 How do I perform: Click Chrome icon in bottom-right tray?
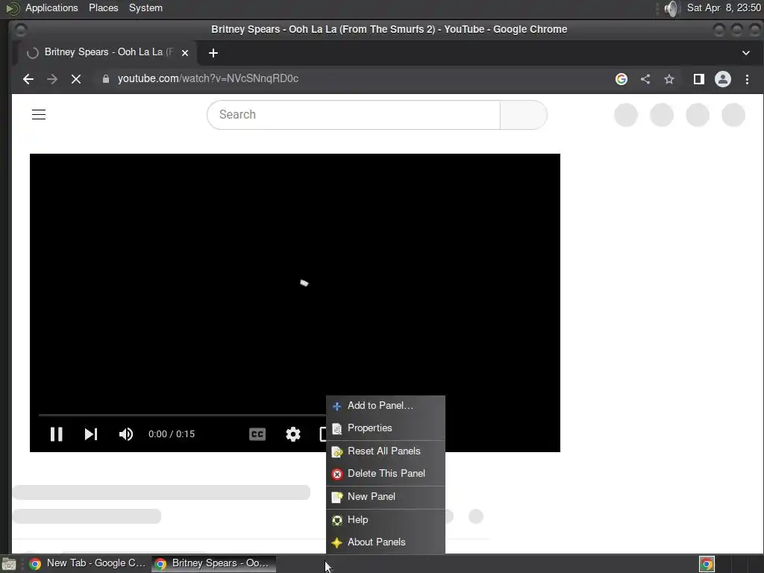click(x=707, y=564)
